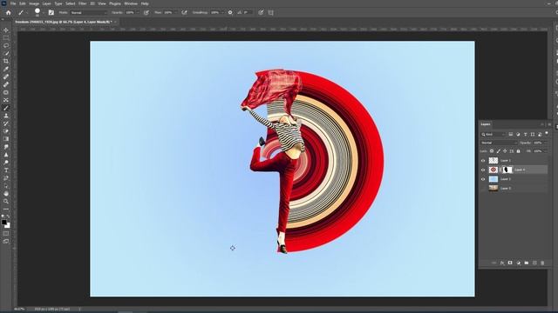Click the status bar zoom percentage field
Screen dimensions: 558x313
point(19,310)
